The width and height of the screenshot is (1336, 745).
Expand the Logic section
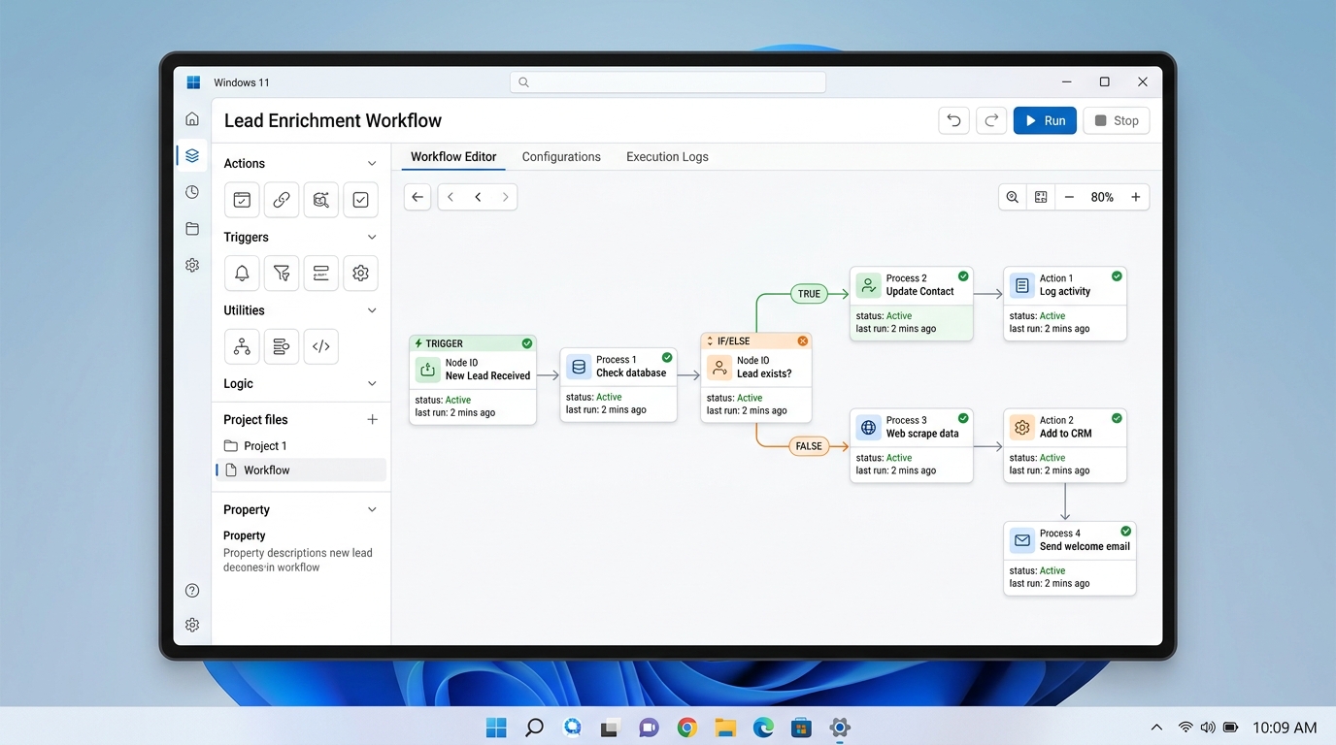coord(372,383)
